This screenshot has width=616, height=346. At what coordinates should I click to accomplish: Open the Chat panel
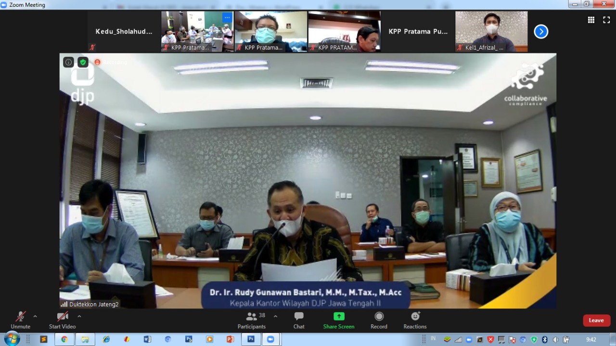pos(299,320)
